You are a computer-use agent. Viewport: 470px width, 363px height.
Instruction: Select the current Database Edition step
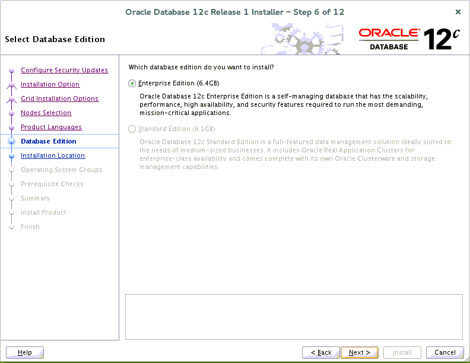48,141
